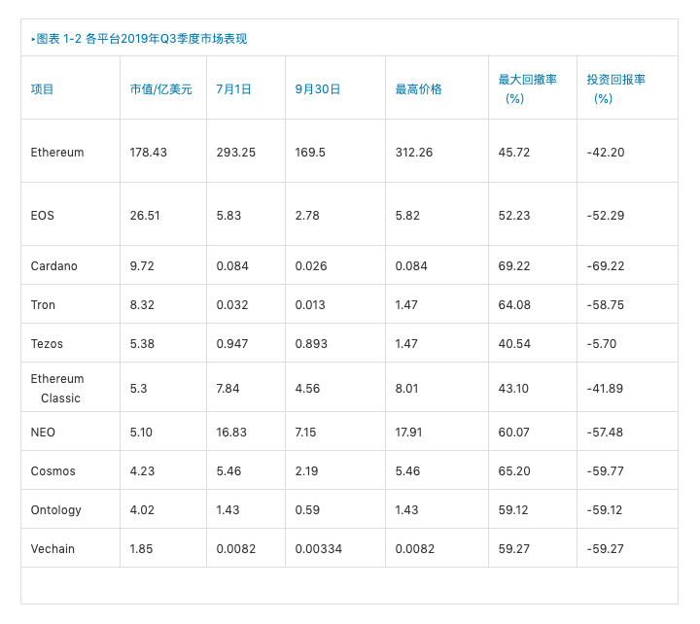Click Ethereum return value '-42.20'
The image size is (700, 624).
click(x=606, y=153)
